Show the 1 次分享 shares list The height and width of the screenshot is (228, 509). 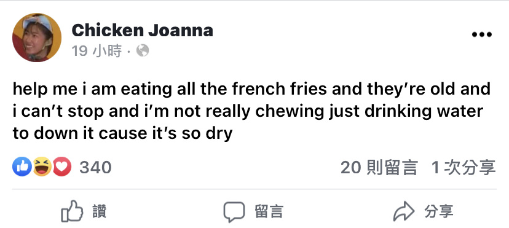click(464, 167)
